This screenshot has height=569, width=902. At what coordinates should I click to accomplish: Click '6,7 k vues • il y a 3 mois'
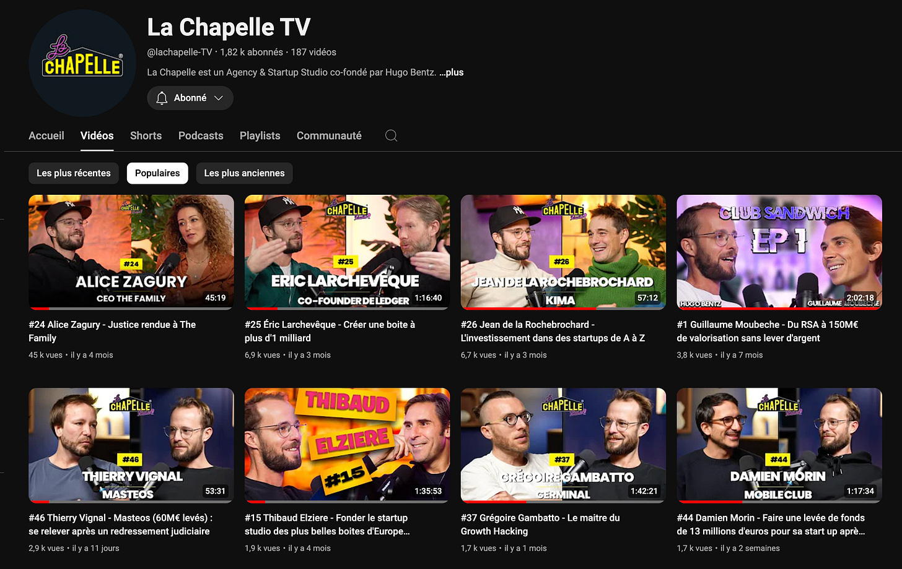[x=504, y=355]
